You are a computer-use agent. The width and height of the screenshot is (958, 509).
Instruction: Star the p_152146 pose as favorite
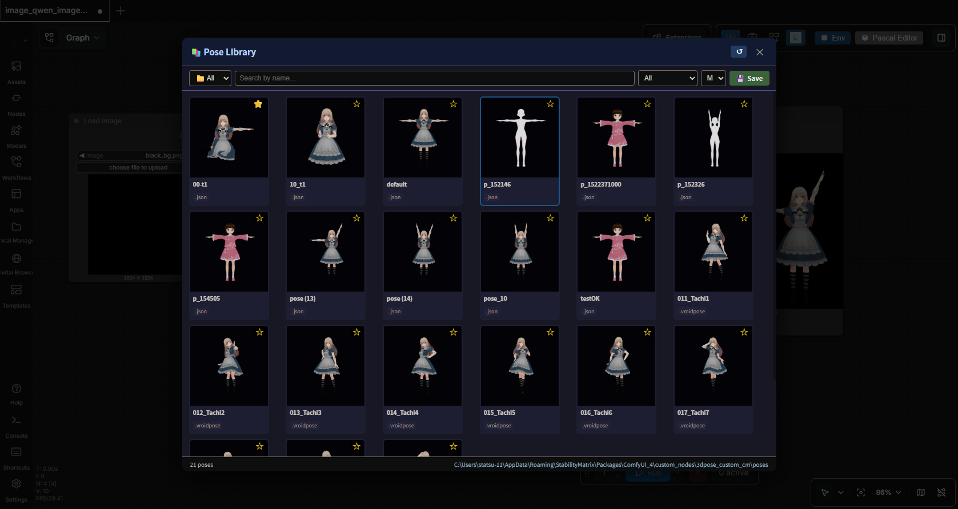click(x=551, y=104)
